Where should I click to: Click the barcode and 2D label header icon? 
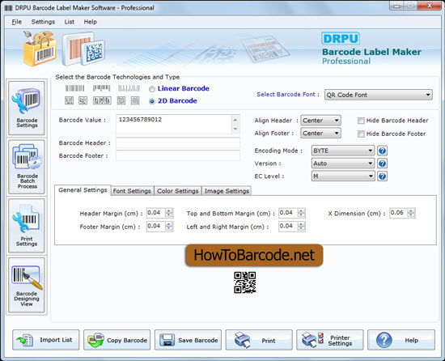tap(83, 49)
